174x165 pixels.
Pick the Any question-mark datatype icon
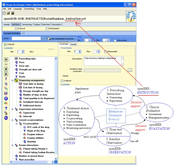(6, 108)
